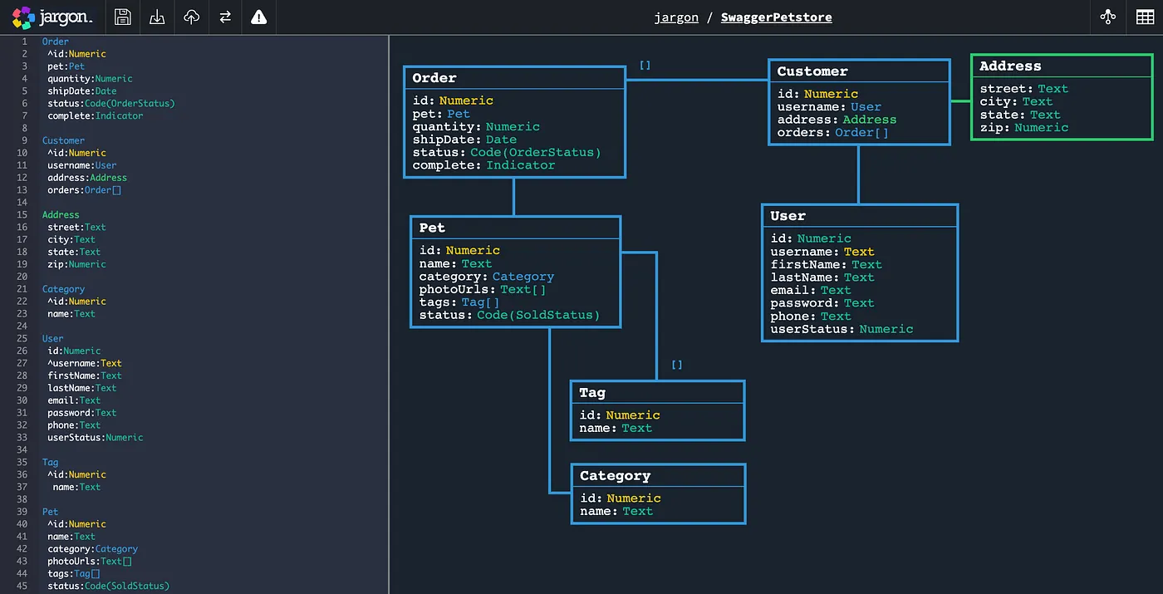This screenshot has width=1163, height=594.
Task: Click the save (floppy disk) icon
Action: [122, 17]
